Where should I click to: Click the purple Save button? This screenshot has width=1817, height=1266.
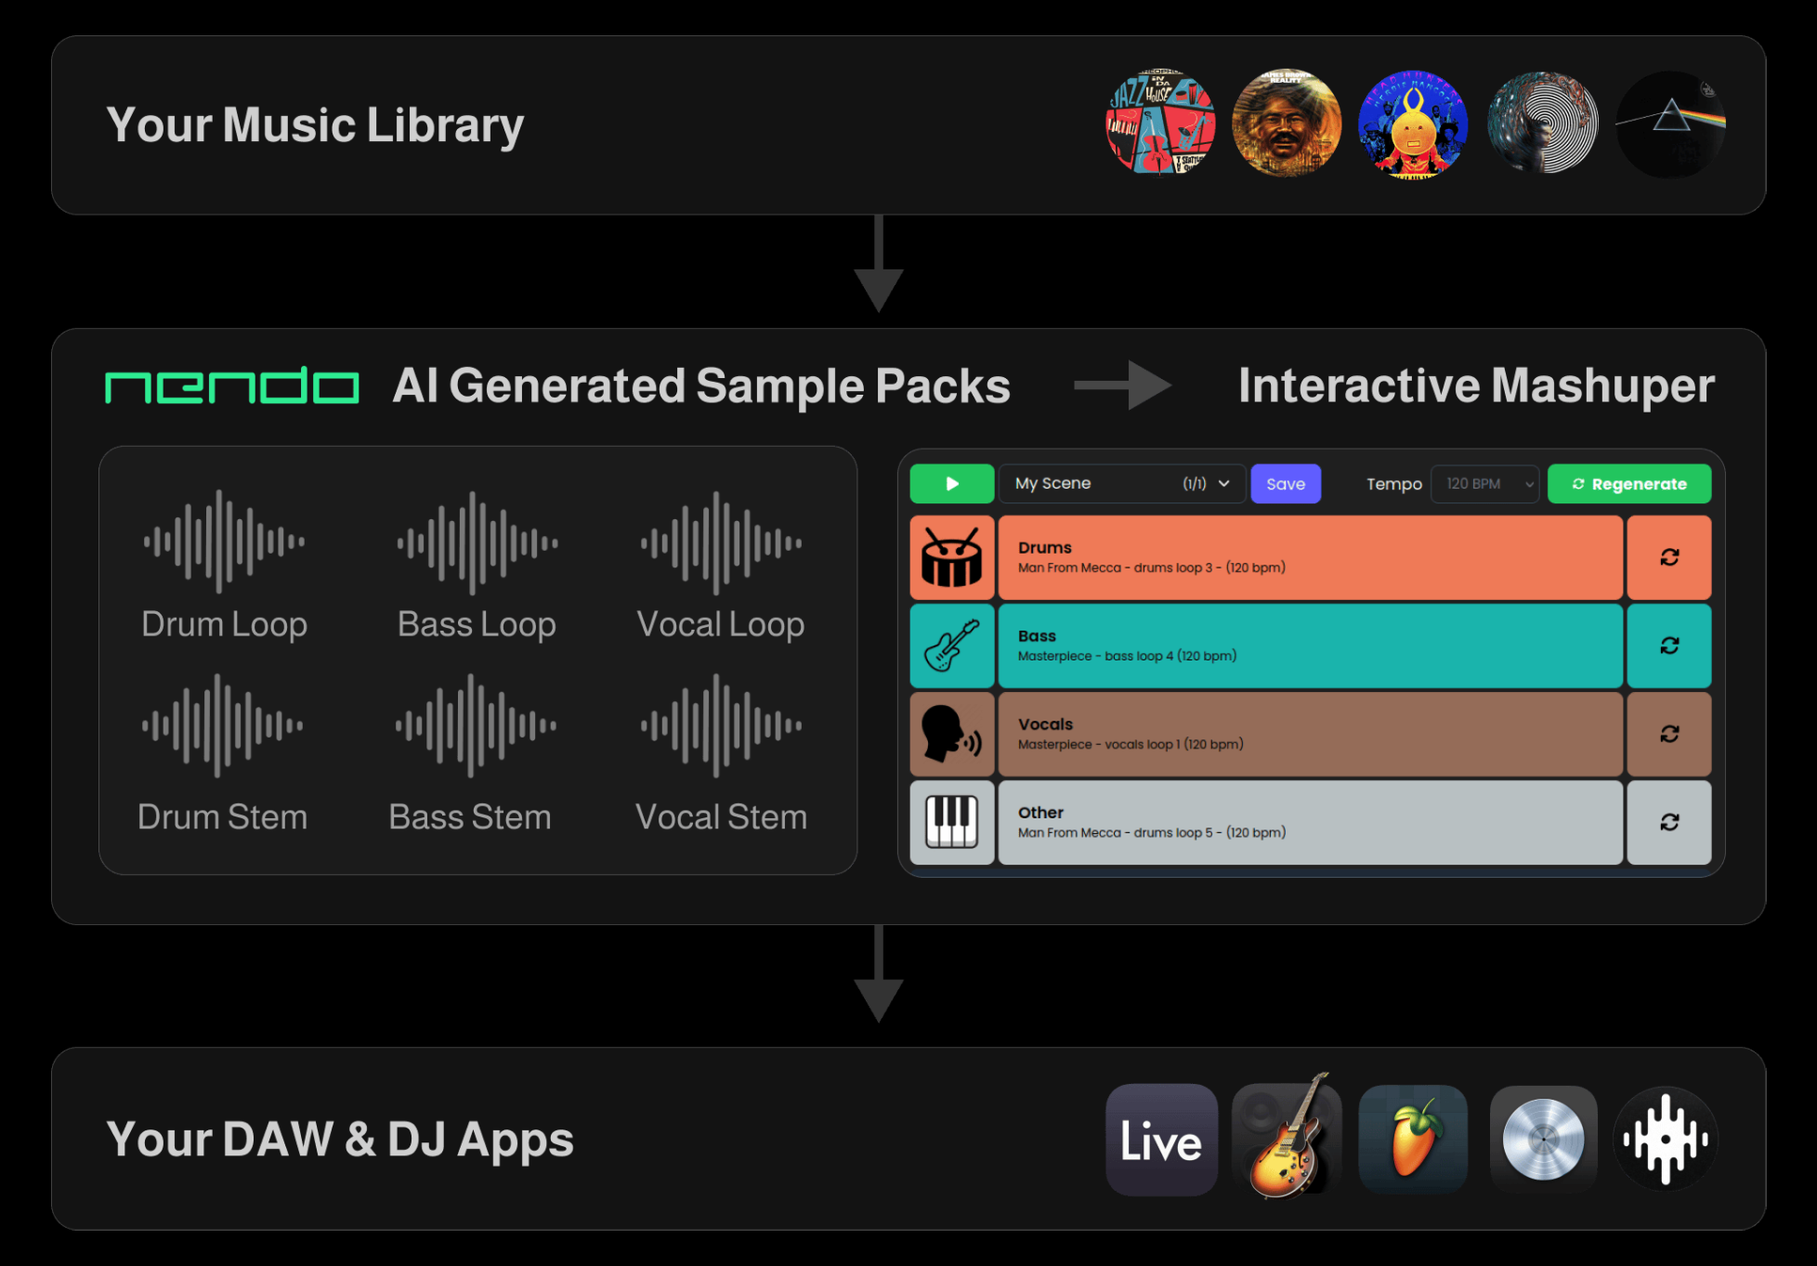click(x=1285, y=484)
